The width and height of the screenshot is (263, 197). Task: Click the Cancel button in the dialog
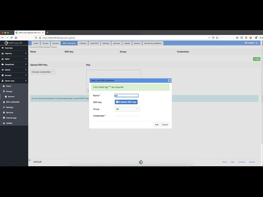tap(165, 125)
